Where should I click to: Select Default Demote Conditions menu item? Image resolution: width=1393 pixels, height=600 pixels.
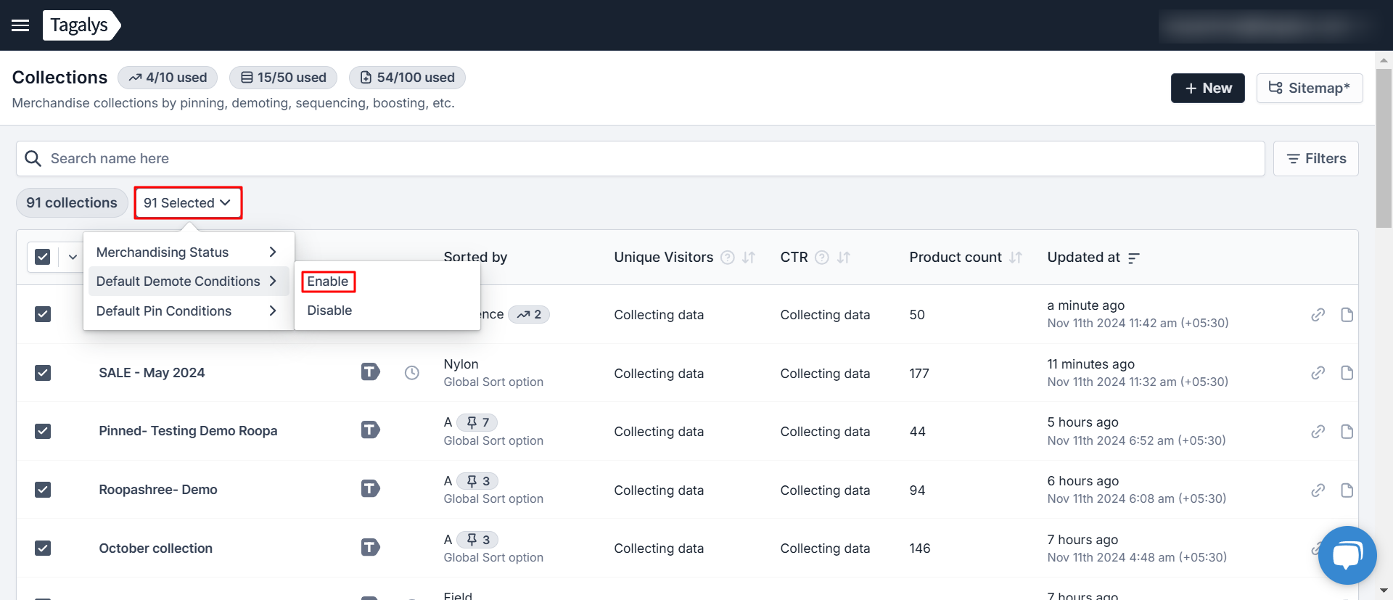click(x=189, y=281)
